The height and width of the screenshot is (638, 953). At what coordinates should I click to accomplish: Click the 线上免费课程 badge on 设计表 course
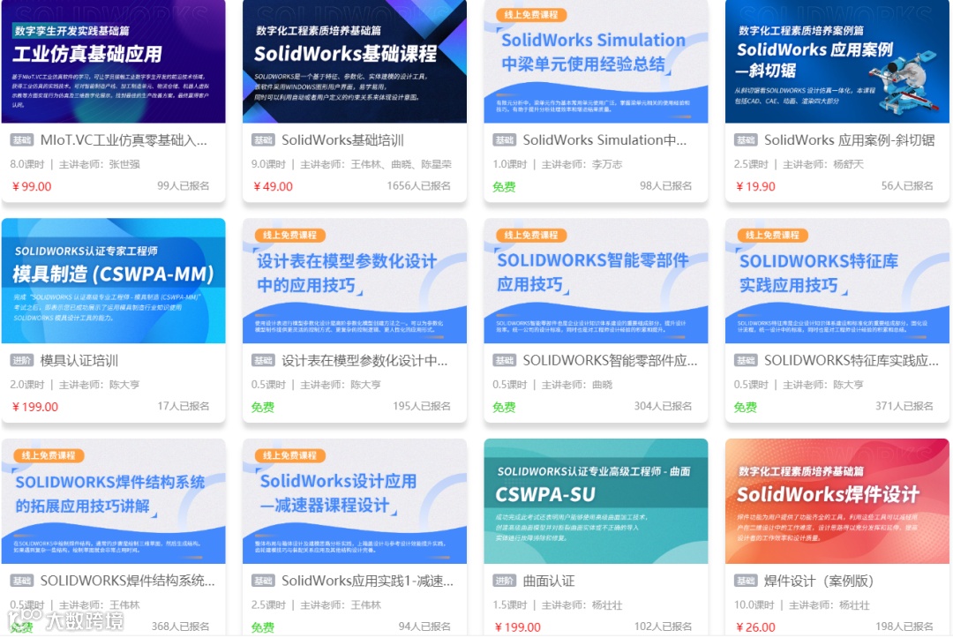290,235
